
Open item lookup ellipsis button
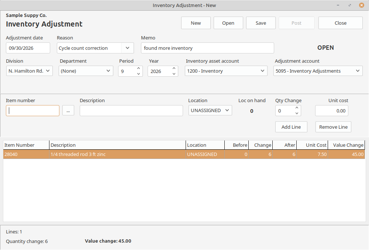tap(68, 111)
